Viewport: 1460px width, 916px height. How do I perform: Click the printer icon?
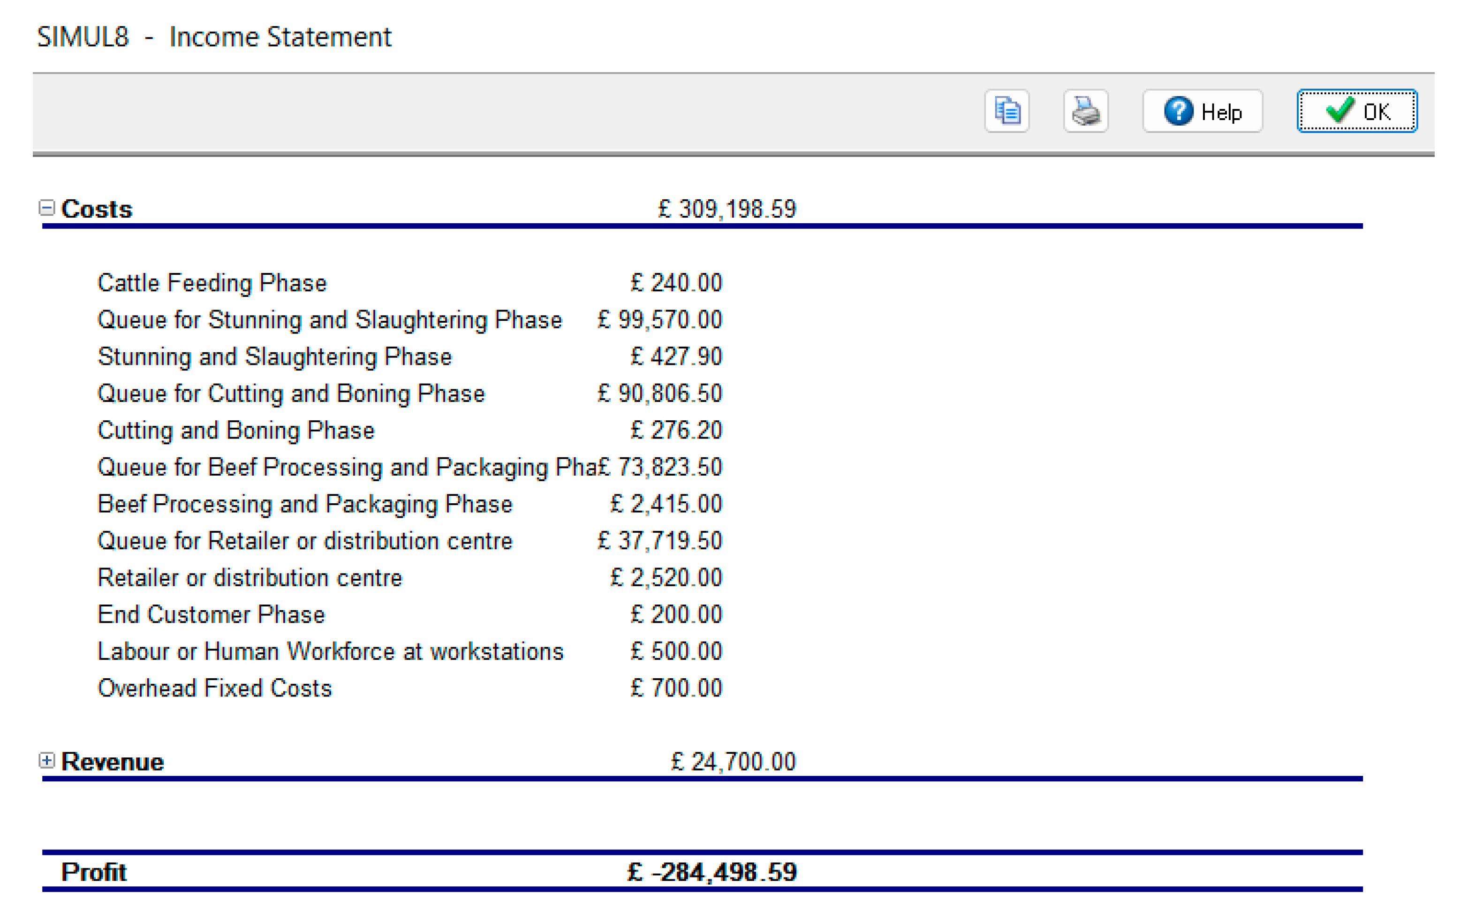pos(1085,111)
